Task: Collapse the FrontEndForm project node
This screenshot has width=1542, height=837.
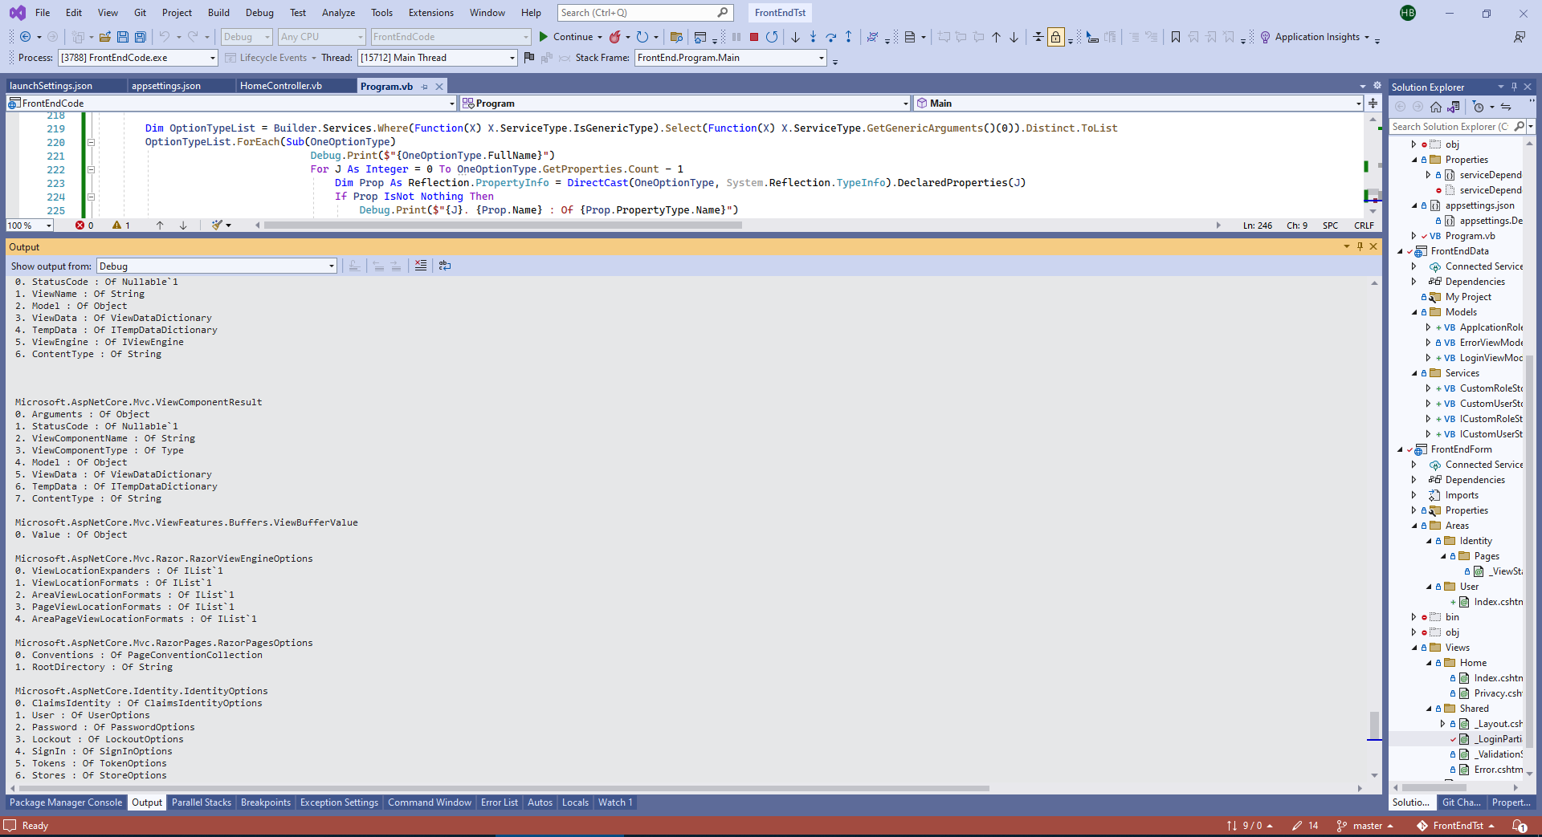Action: click(1401, 449)
